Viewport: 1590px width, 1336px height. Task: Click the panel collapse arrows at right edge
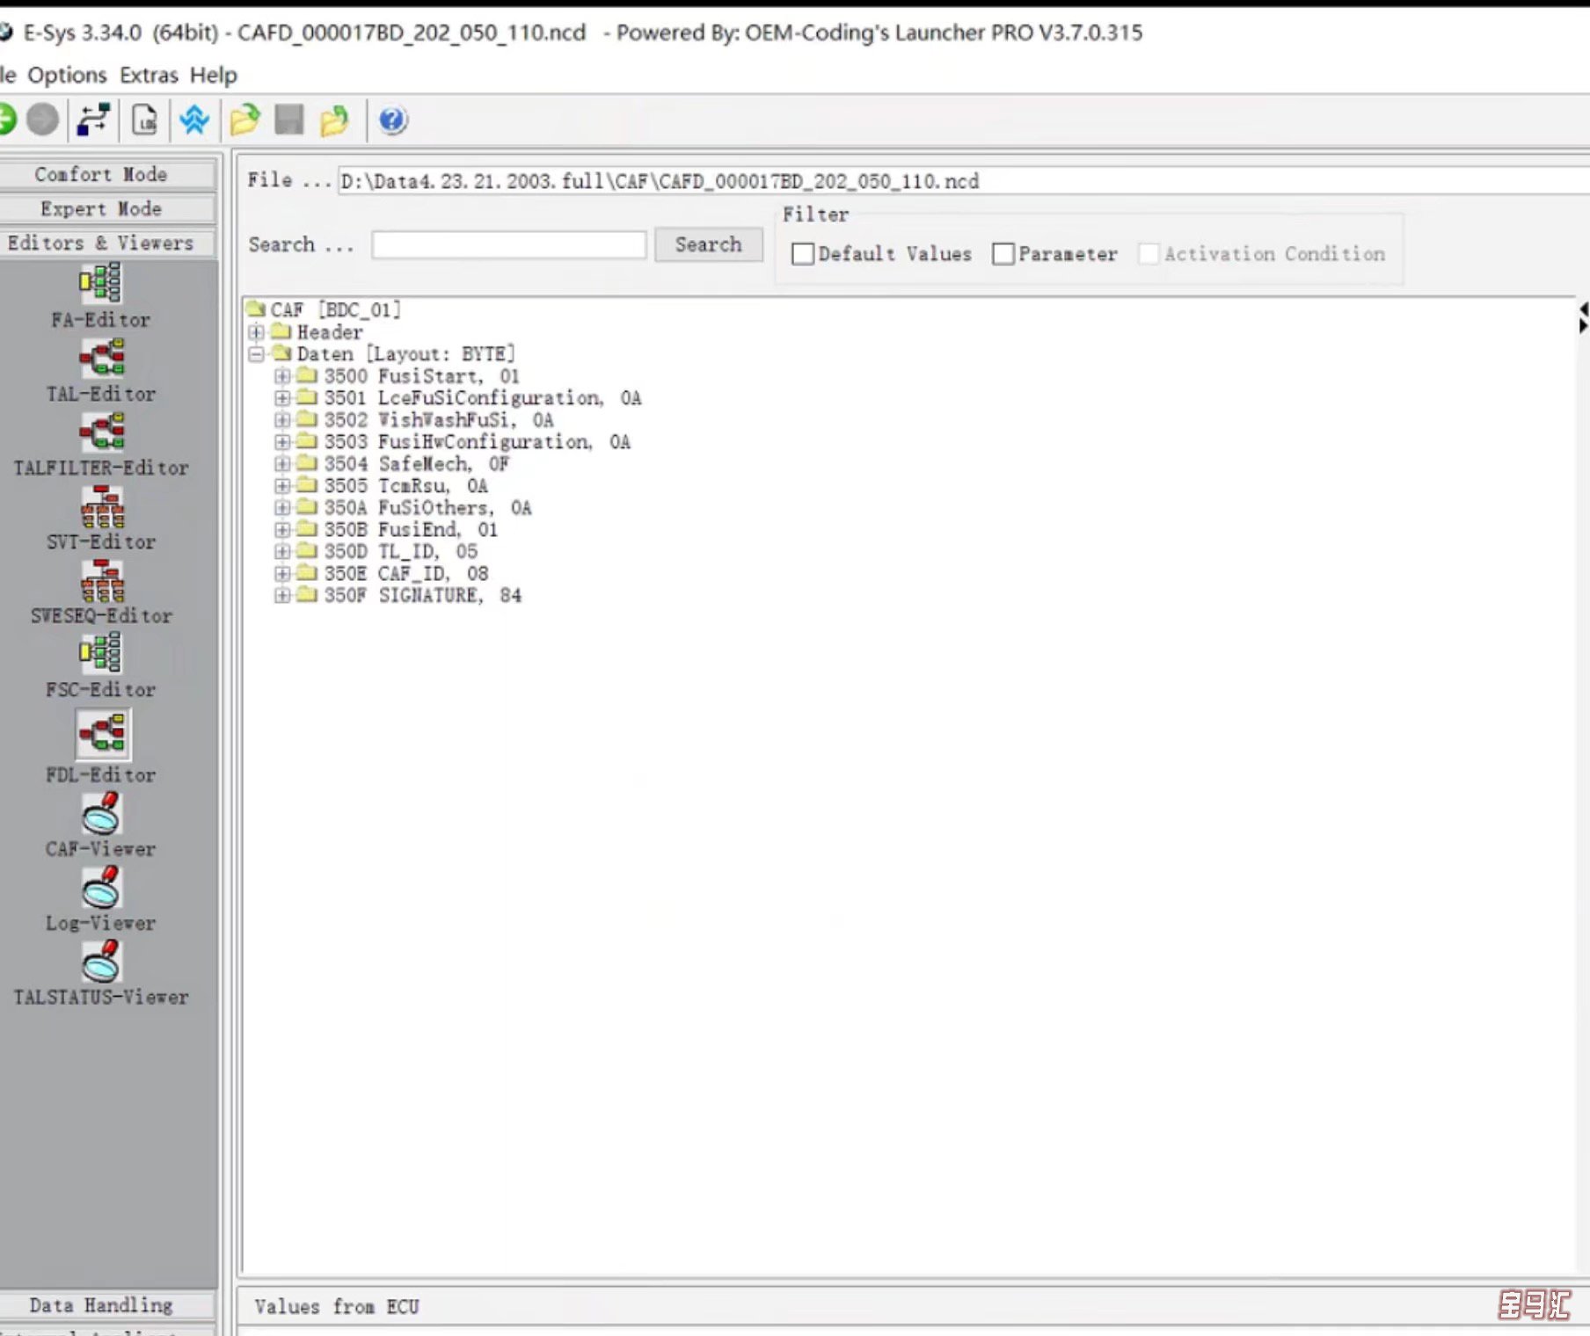[1583, 317]
